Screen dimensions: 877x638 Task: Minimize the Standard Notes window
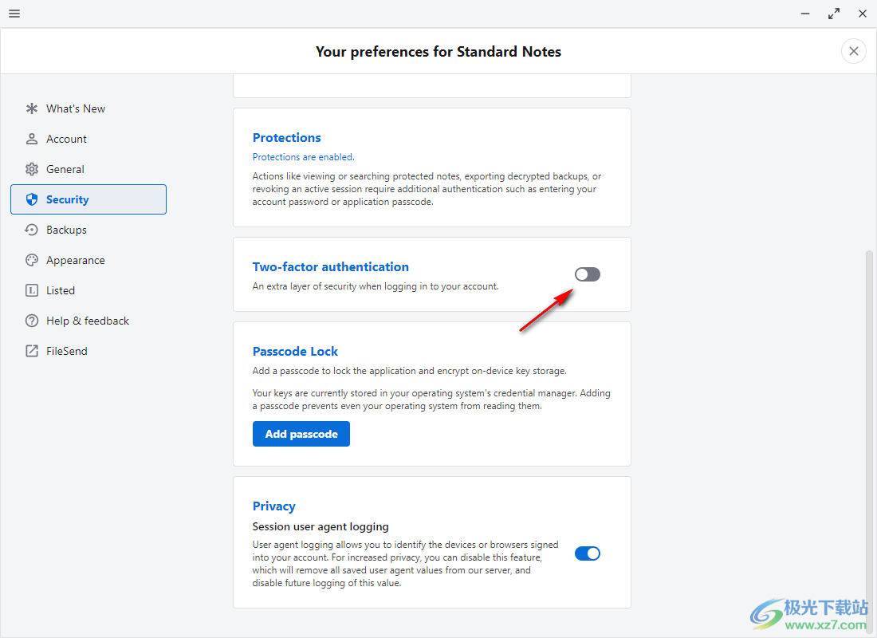point(805,14)
